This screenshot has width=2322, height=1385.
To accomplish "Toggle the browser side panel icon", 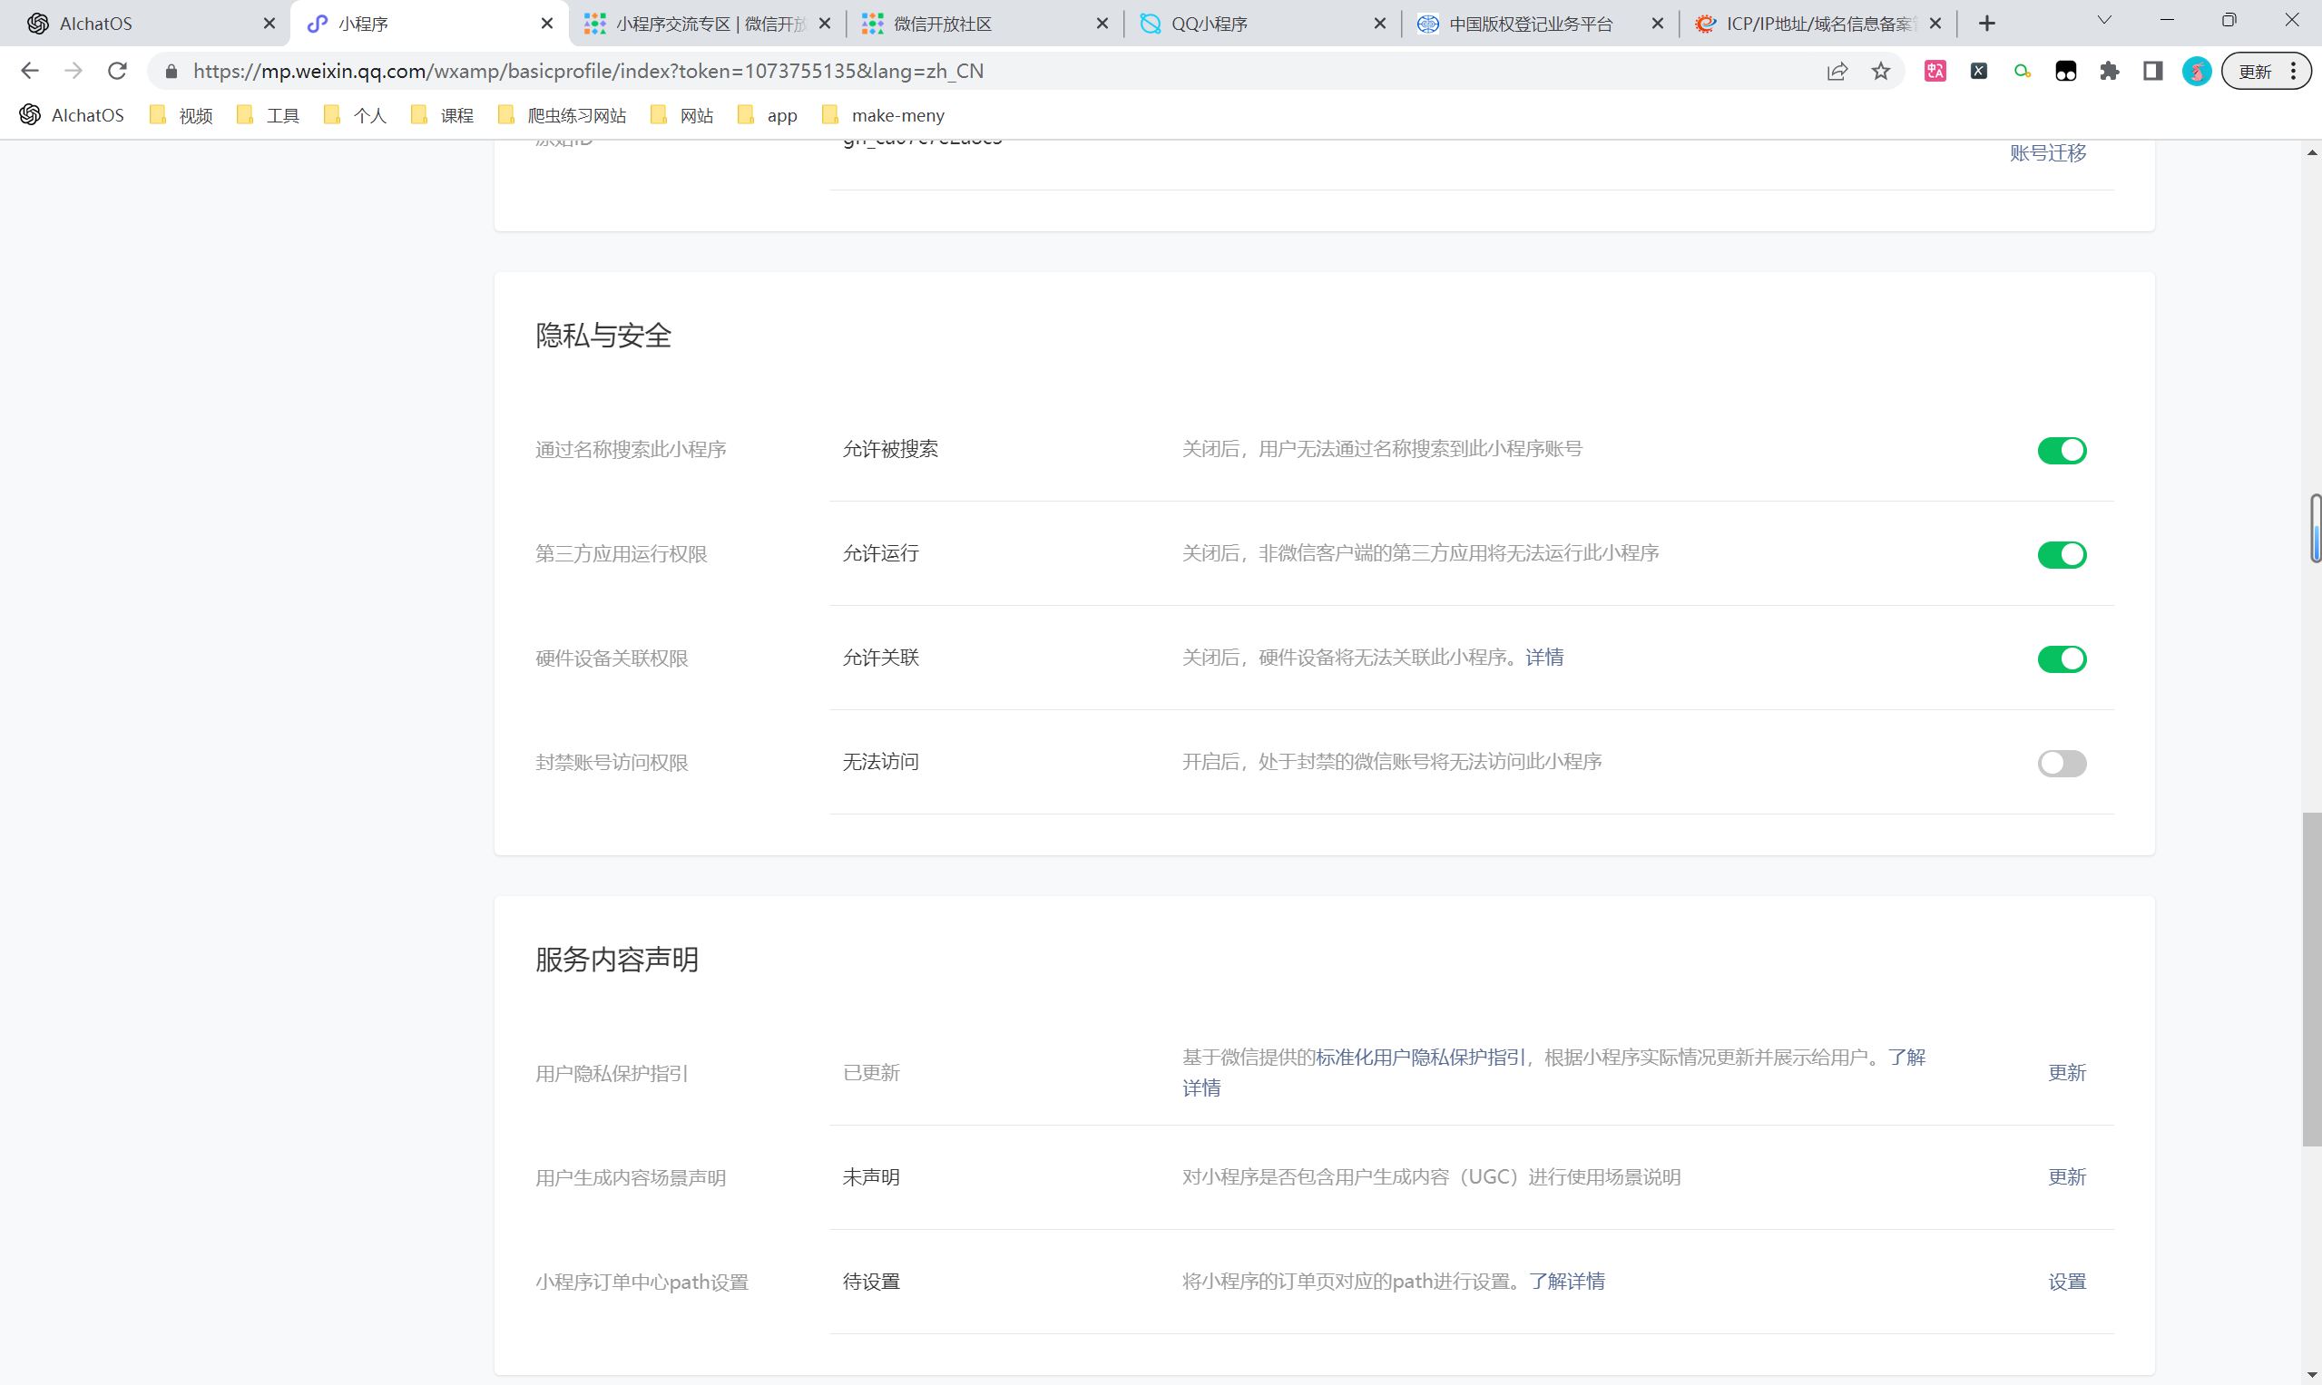I will pos(2153,71).
